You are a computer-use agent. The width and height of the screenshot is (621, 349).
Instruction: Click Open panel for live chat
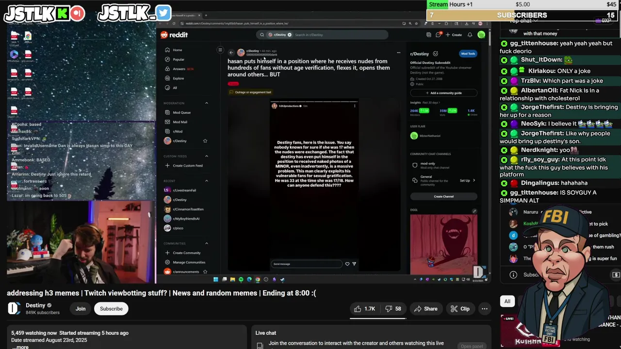(x=472, y=346)
